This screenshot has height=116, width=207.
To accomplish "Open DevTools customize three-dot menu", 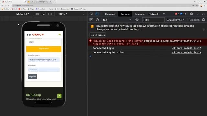I will click(198, 14).
